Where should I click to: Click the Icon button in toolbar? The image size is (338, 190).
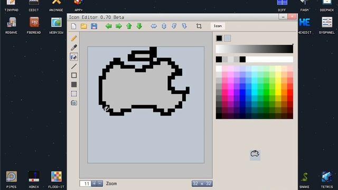point(218,26)
